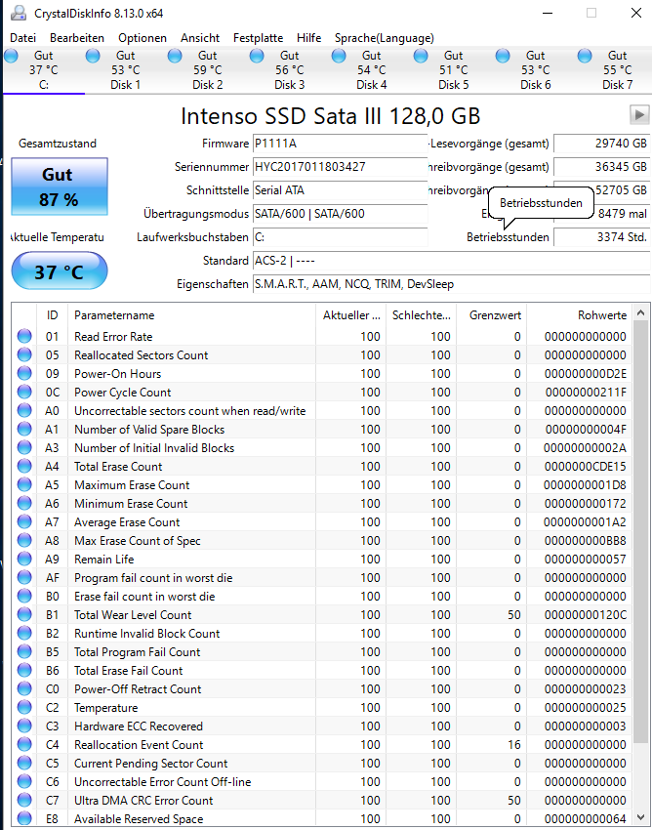Image resolution: width=652 pixels, height=830 pixels.
Task: Switch to Disk 4 tab
Action: [x=372, y=70]
